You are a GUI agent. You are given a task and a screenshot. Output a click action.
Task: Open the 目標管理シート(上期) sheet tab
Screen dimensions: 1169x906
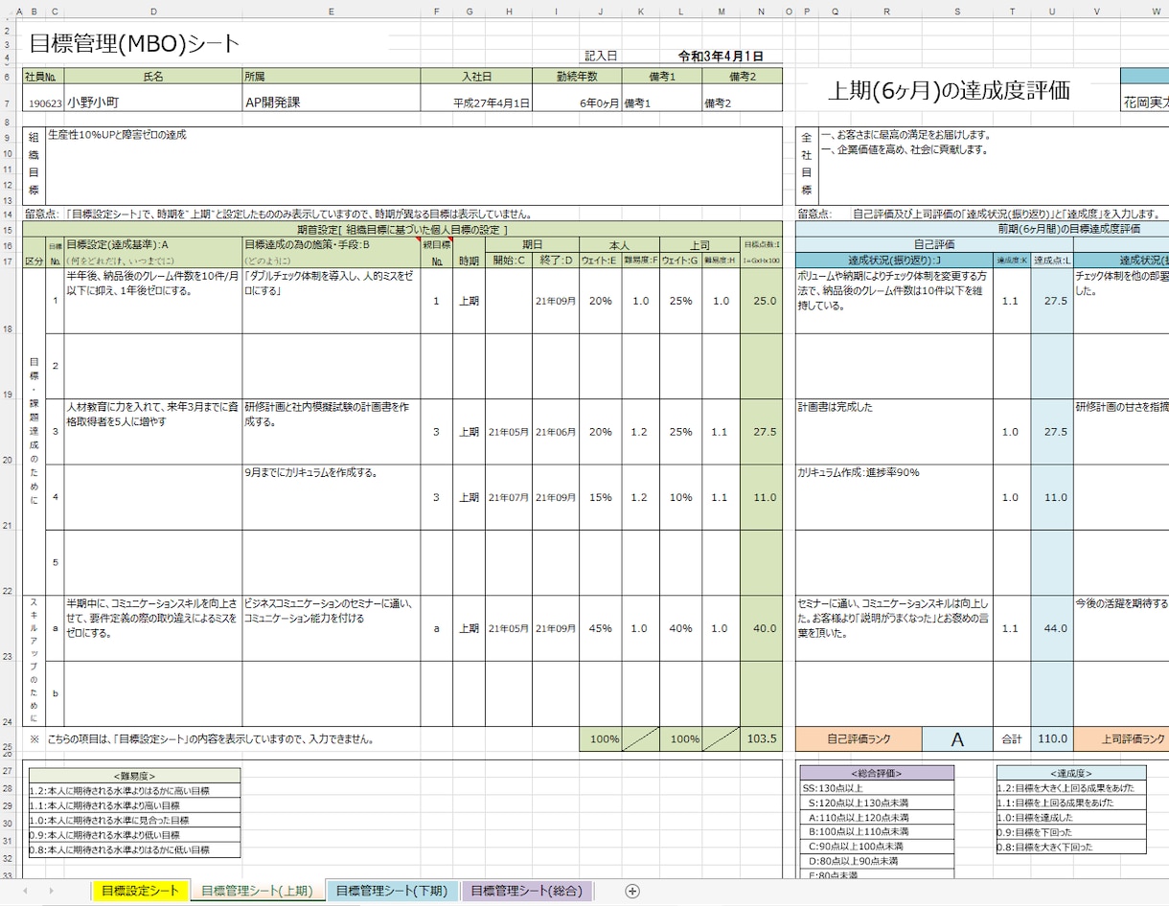[x=256, y=891]
